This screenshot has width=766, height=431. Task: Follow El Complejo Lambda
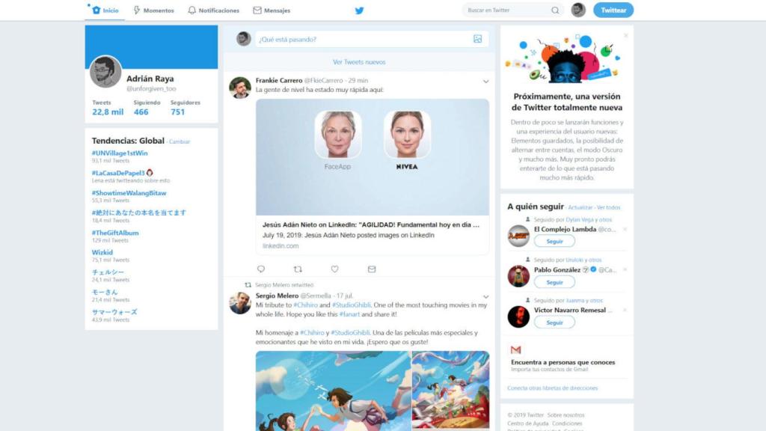click(554, 242)
